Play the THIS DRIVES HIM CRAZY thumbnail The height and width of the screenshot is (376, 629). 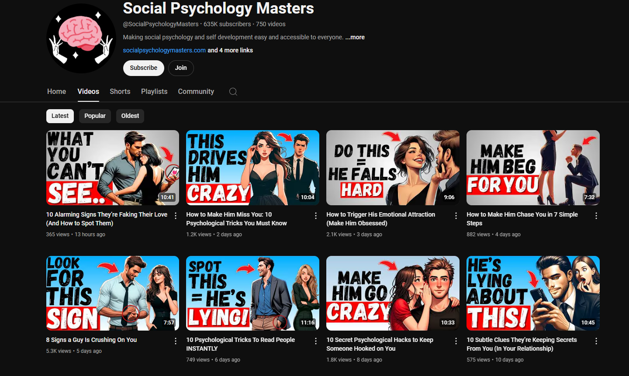252,168
